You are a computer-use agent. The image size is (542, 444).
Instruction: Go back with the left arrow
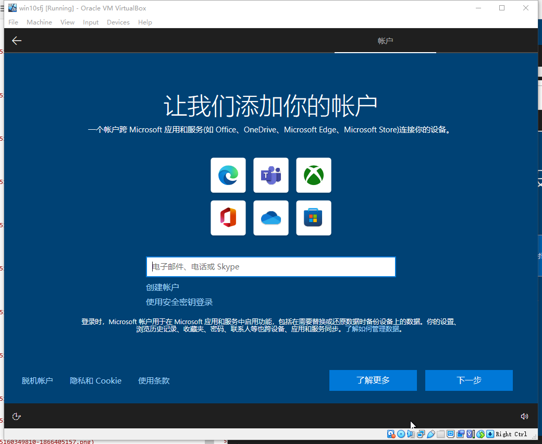point(17,41)
